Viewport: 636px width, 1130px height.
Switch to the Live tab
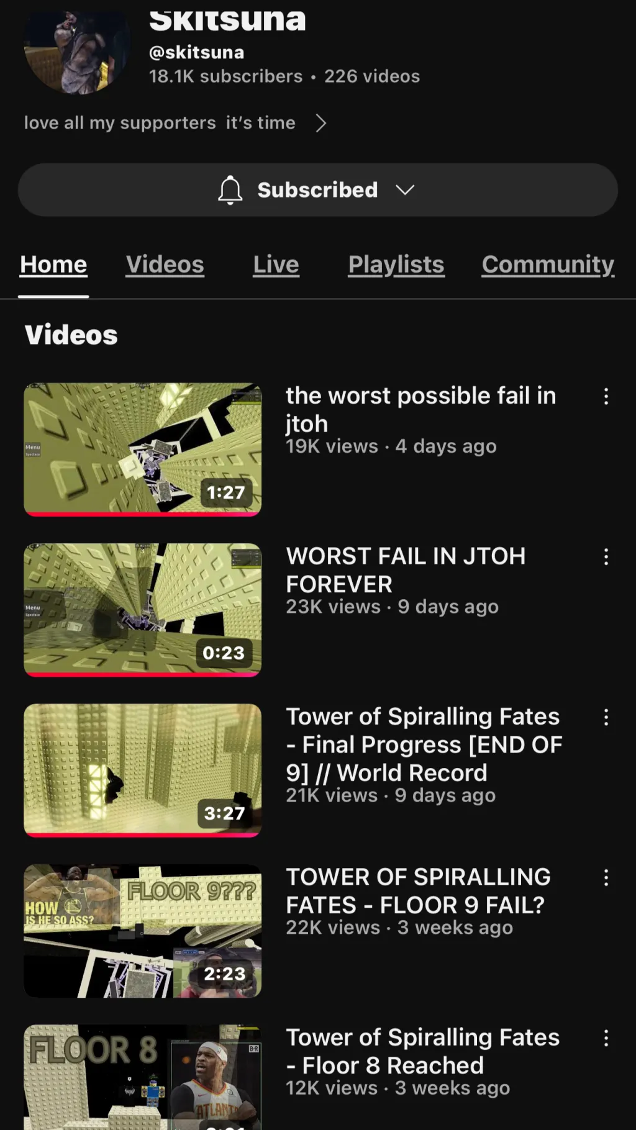pos(276,264)
